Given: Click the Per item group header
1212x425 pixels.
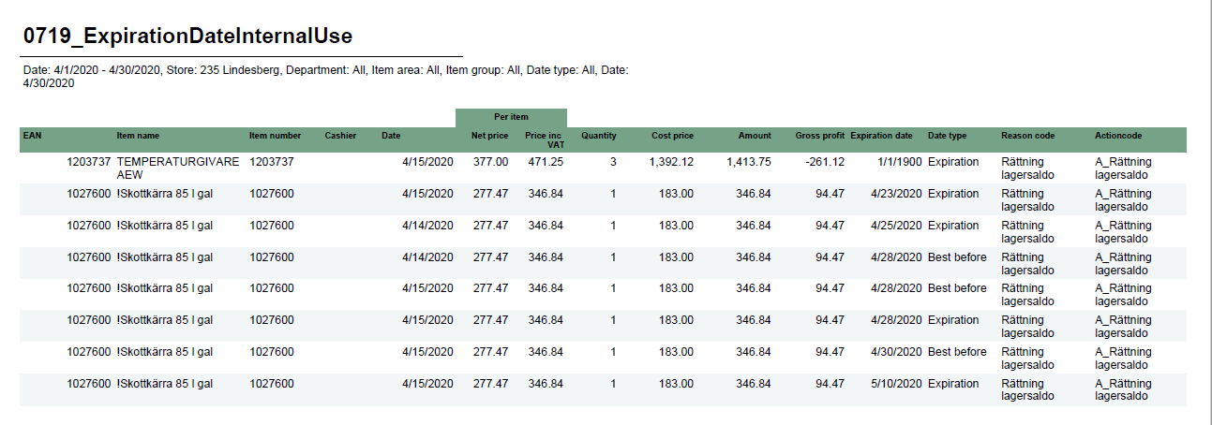Looking at the screenshot, I should (x=511, y=117).
